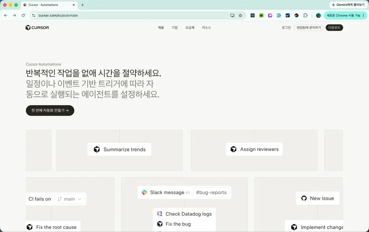Click the blue checkmark extension icon
The width and height of the screenshot is (369, 232).
click(x=287, y=15)
